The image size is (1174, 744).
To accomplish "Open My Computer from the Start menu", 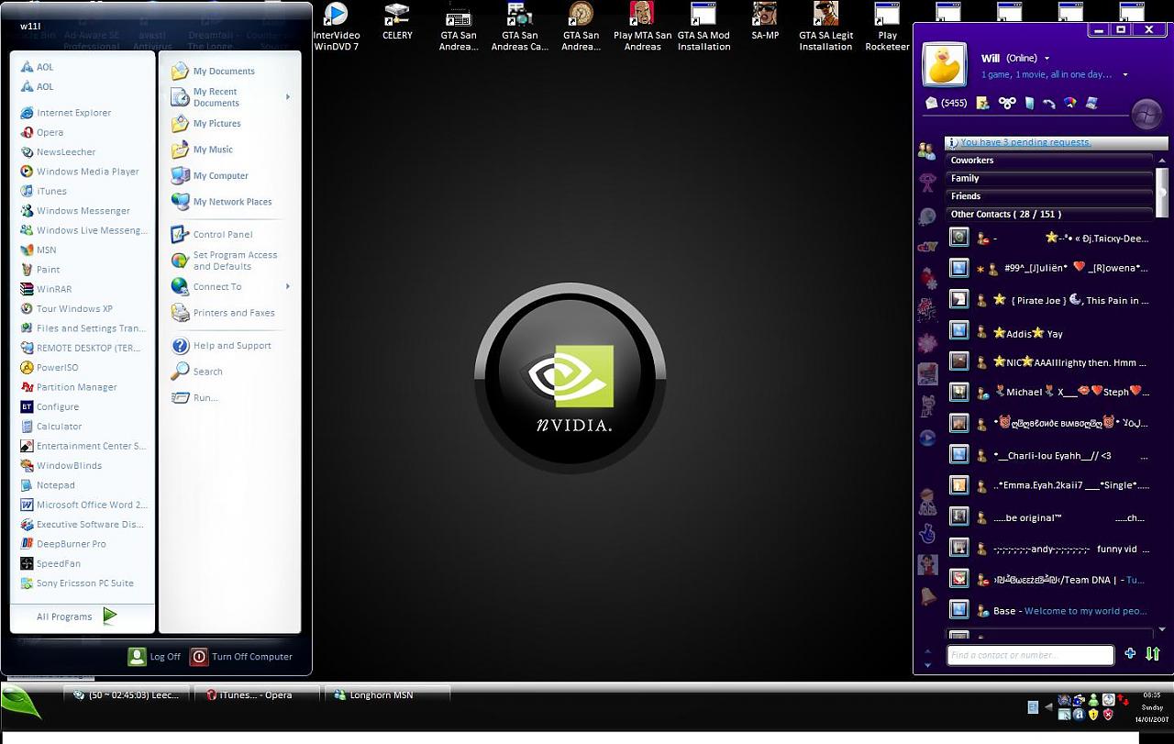I will (x=209, y=176).
